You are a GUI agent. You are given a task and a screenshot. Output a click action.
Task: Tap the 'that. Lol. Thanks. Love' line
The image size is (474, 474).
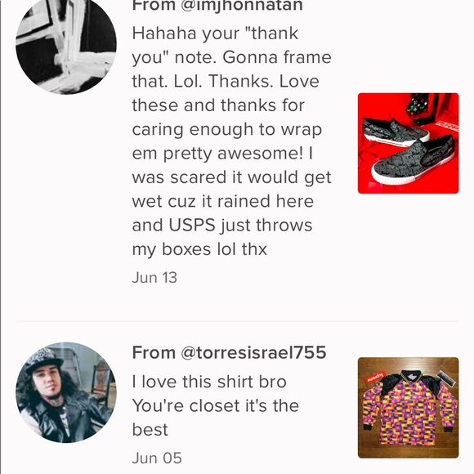pyautogui.click(x=226, y=82)
